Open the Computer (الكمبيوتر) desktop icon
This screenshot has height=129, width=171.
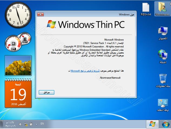click(x=163, y=33)
